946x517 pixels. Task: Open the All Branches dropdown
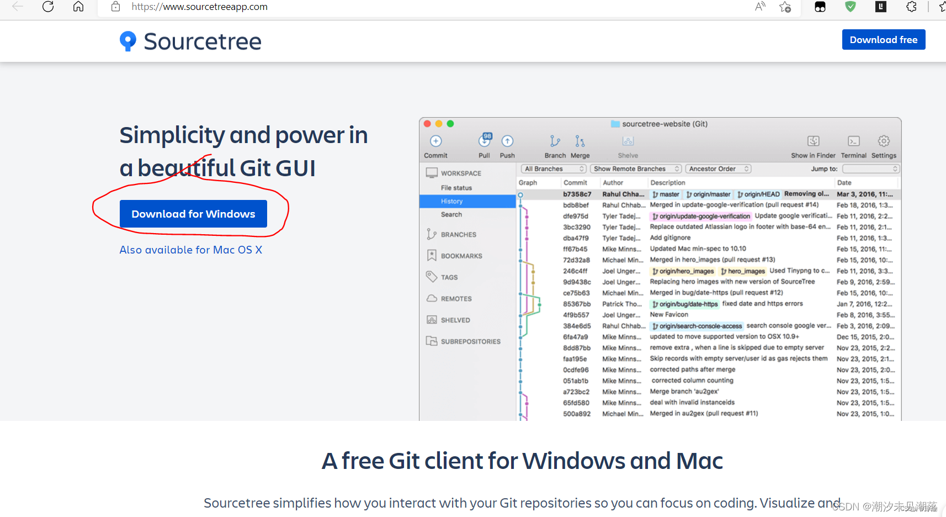(x=554, y=169)
